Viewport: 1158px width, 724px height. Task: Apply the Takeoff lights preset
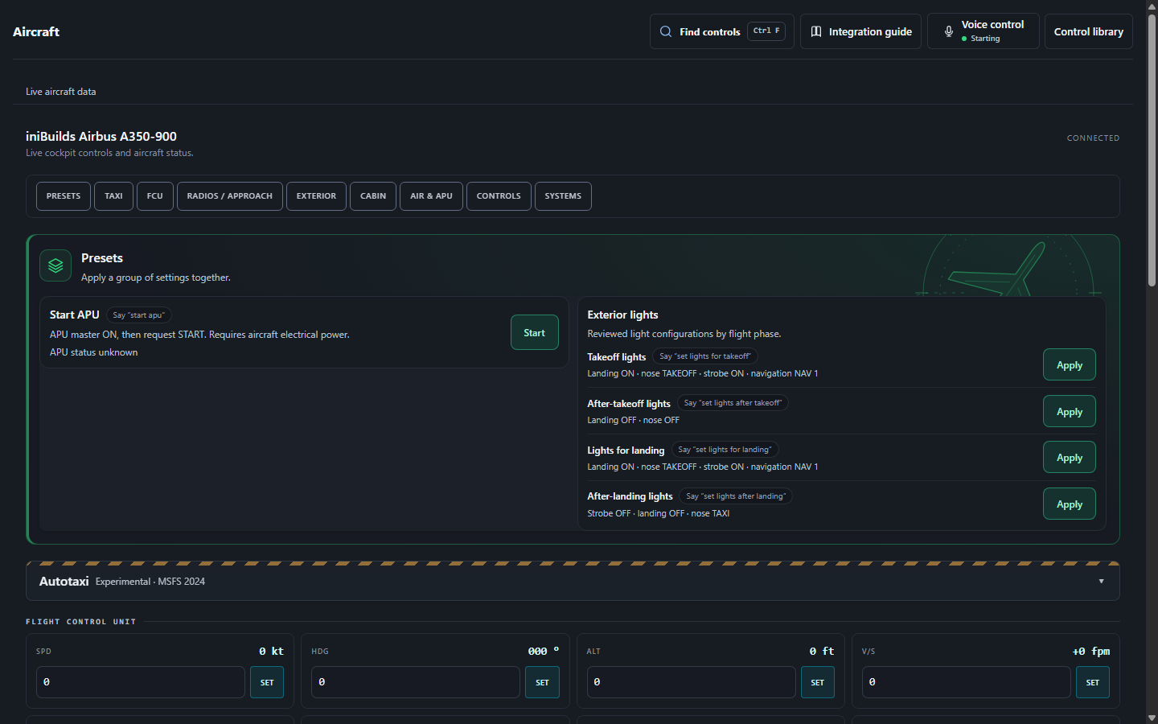click(1070, 364)
